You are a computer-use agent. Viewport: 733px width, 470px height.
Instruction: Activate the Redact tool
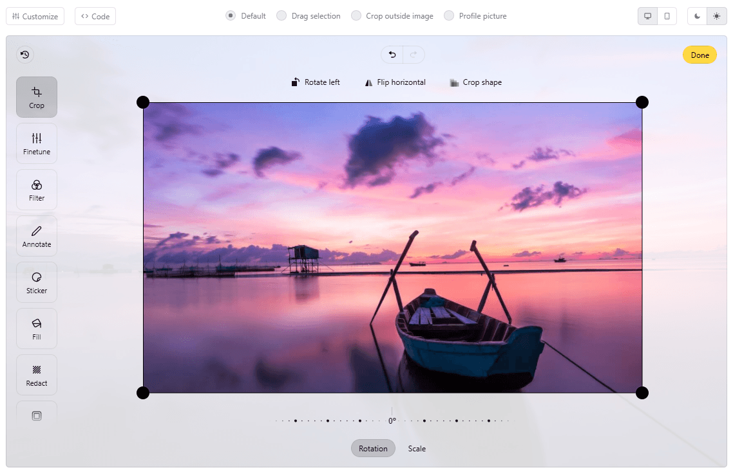coord(36,374)
